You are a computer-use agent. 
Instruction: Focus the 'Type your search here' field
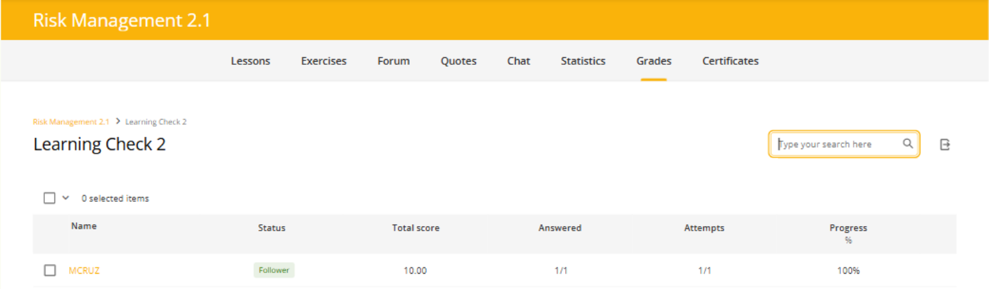(835, 144)
